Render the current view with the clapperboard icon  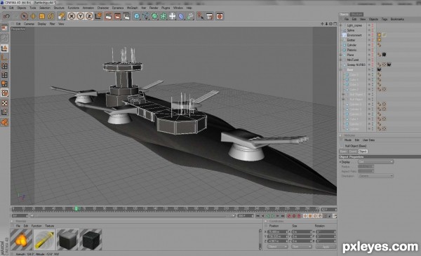click(x=108, y=16)
